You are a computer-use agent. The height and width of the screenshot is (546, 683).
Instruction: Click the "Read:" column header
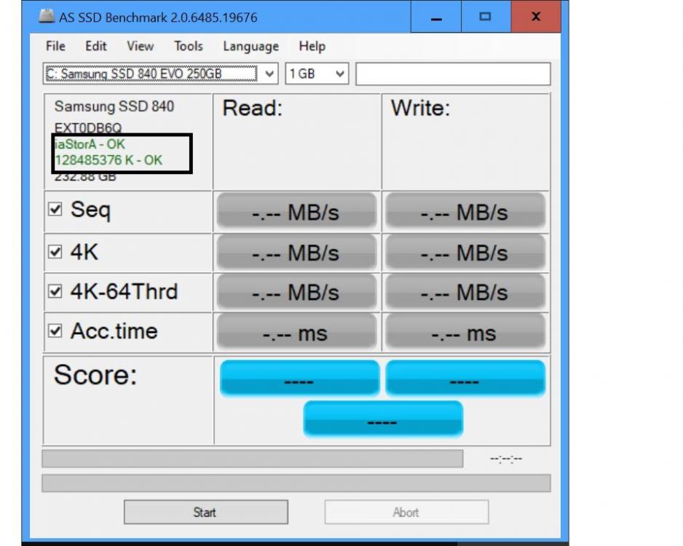pos(252,108)
